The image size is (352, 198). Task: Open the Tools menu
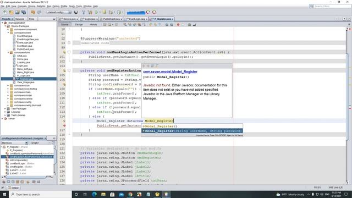pos(79,6)
